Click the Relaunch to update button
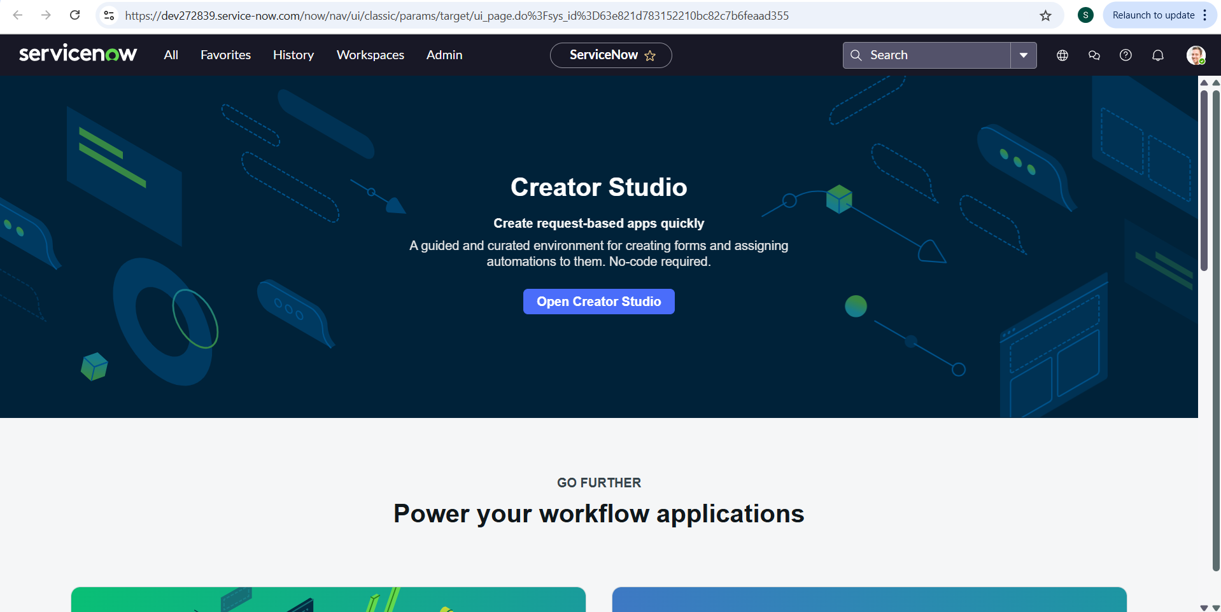Screen dimensions: 1221x612 (x=1153, y=15)
